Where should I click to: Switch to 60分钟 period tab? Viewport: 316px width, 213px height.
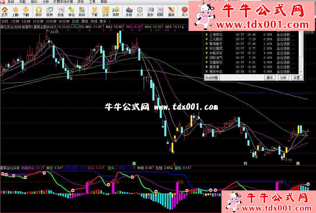(x=64, y=21)
